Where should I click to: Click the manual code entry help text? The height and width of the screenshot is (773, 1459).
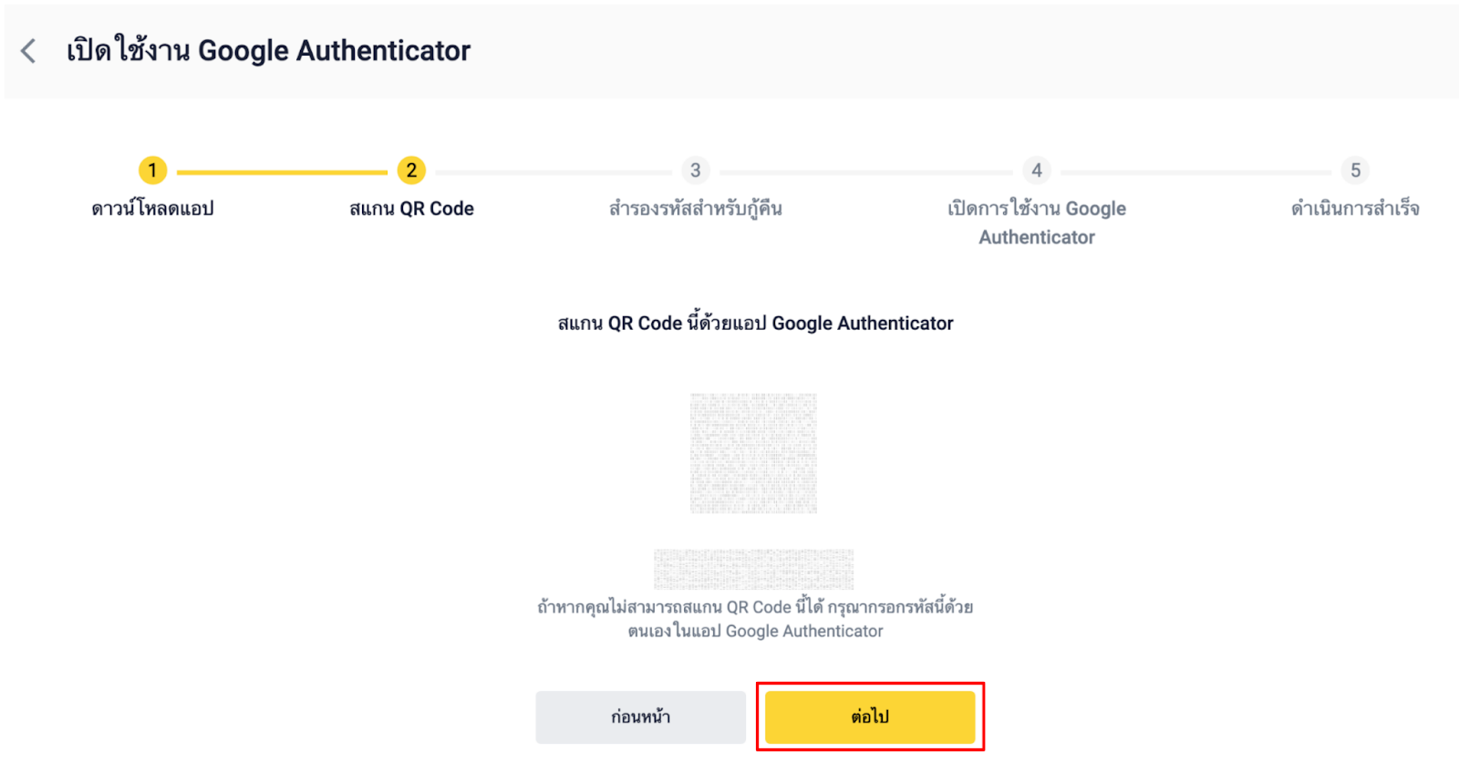coord(755,619)
